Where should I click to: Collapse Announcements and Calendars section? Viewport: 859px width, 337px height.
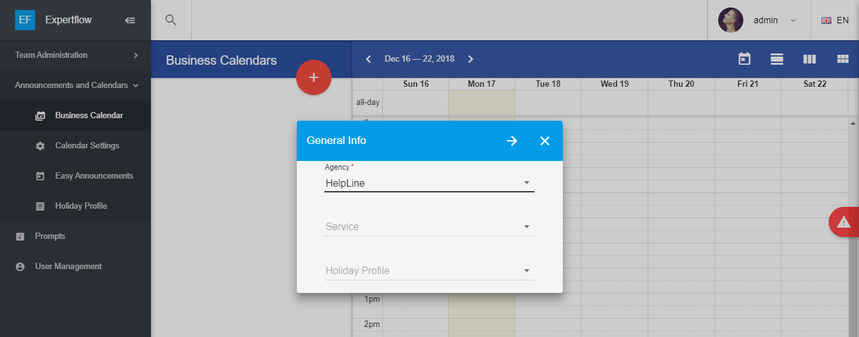coord(75,86)
